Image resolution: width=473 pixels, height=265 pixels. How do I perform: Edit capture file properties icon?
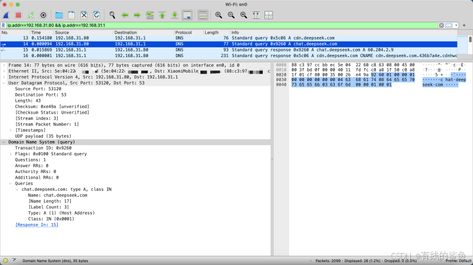[x=14, y=260]
